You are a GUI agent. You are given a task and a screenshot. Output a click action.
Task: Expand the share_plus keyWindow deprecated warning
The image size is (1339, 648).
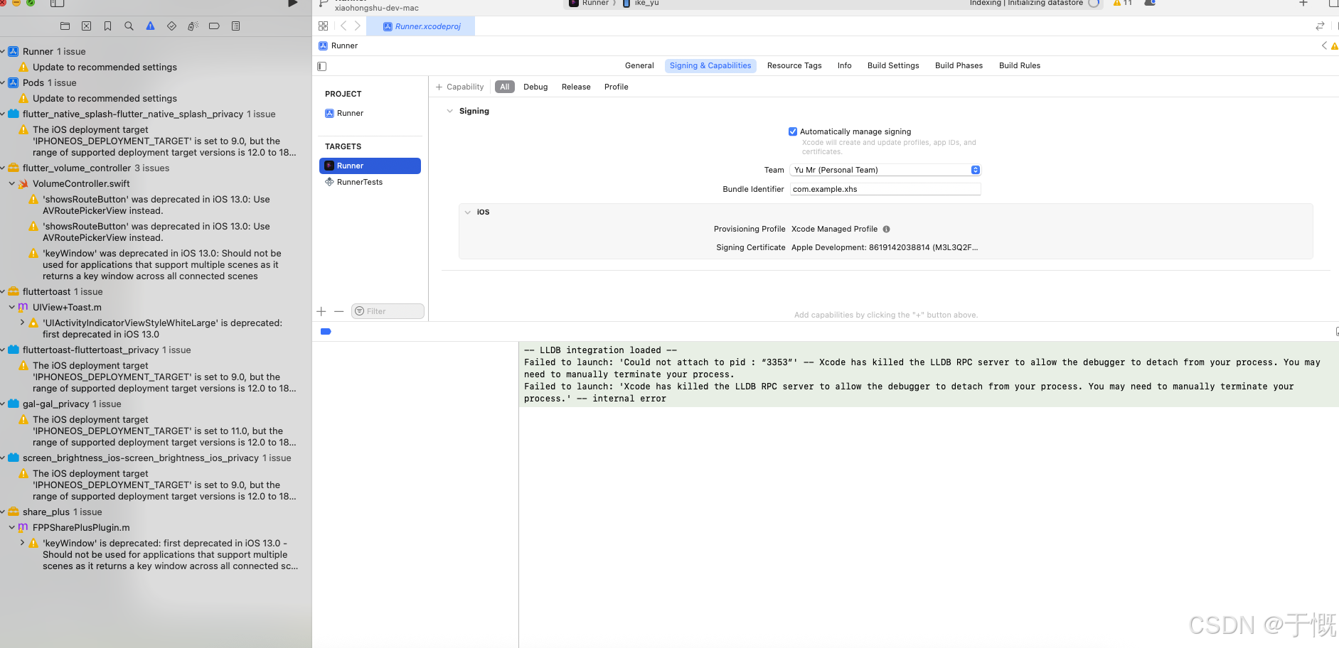(x=22, y=544)
